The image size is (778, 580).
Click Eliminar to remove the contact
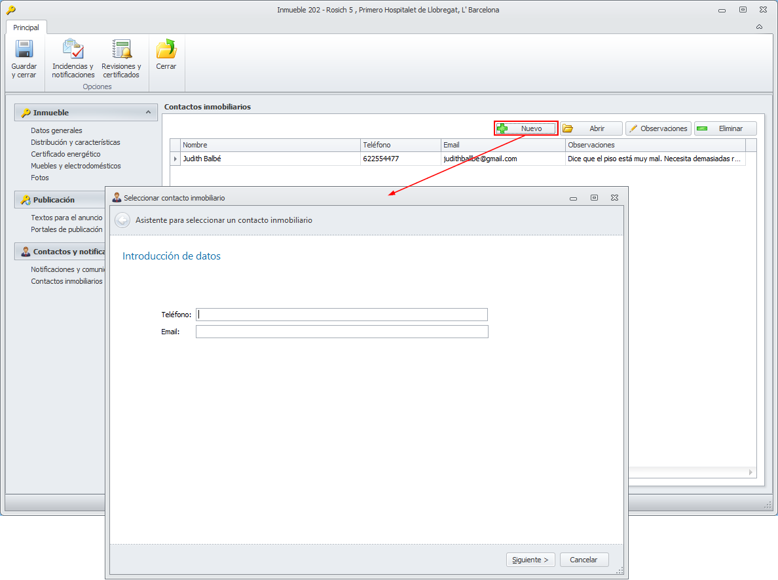(725, 128)
